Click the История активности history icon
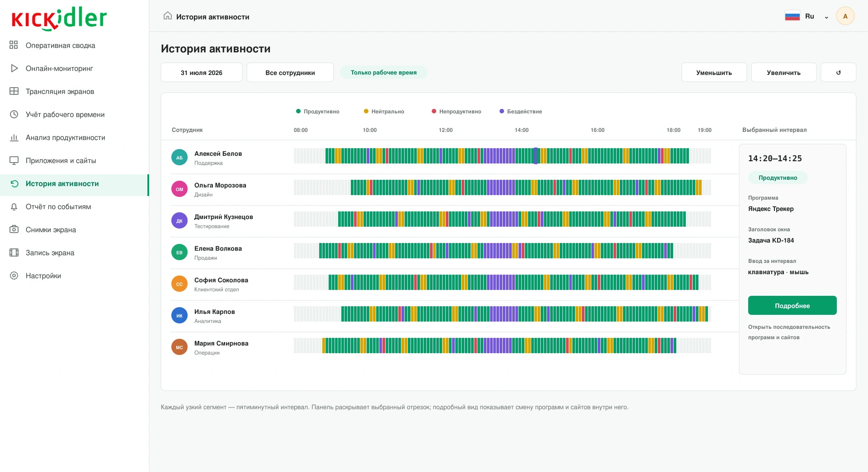This screenshot has height=472, width=868. (14, 183)
